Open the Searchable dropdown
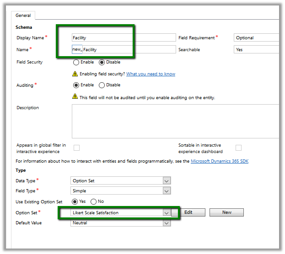 [x=256, y=49]
